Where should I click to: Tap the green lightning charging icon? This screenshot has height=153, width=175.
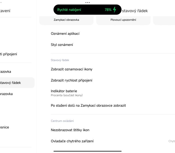pyautogui.click(x=115, y=10)
